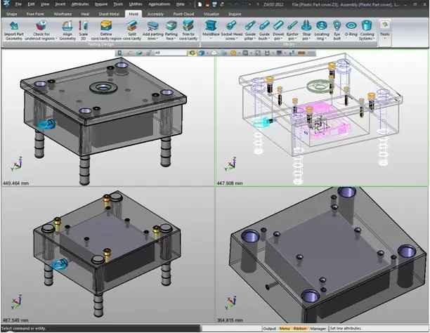Toggle the Output panel in status bar
Image resolution: width=430 pixels, height=333 pixels.
point(269,328)
